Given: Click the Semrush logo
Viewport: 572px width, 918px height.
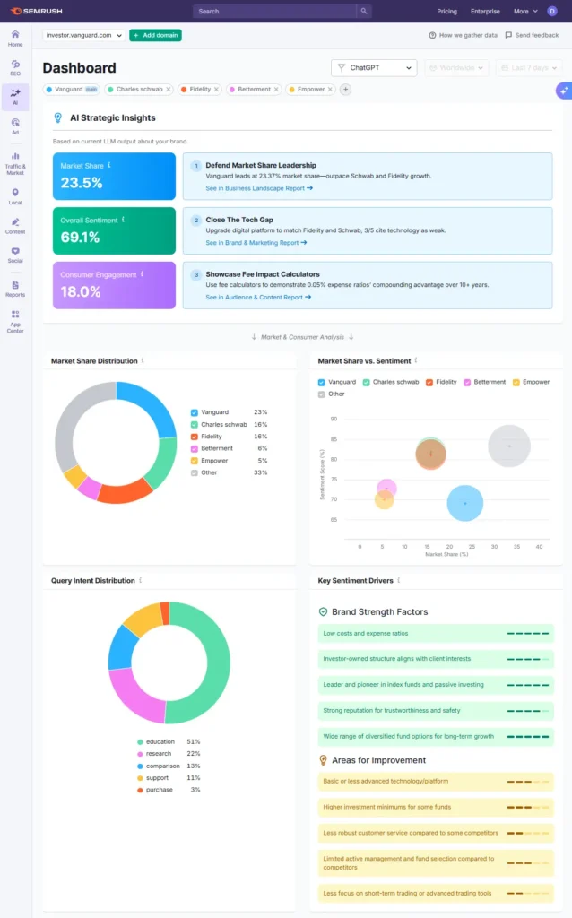Looking at the screenshot, I should [36, 11].
